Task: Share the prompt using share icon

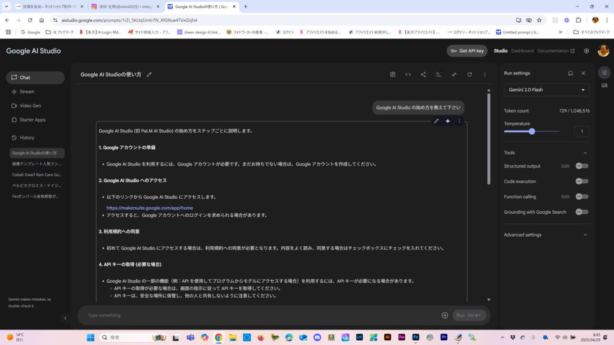Action: point(423,74)
